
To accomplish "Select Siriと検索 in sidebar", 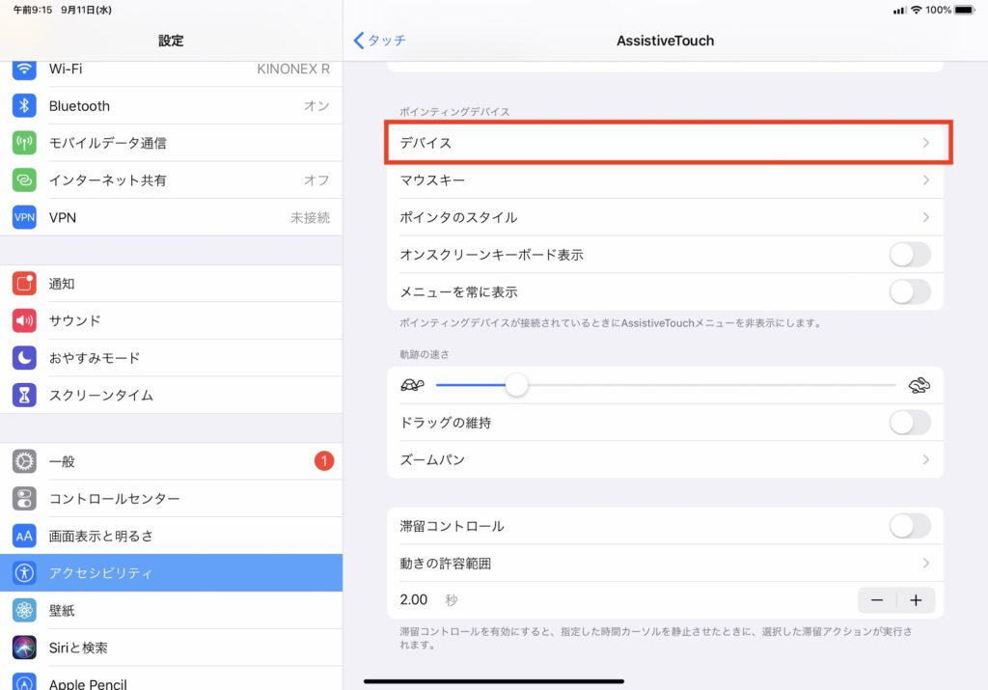I will 172,648.
